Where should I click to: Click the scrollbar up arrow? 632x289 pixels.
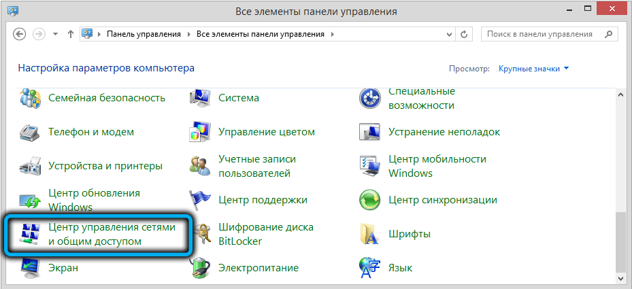620,95
